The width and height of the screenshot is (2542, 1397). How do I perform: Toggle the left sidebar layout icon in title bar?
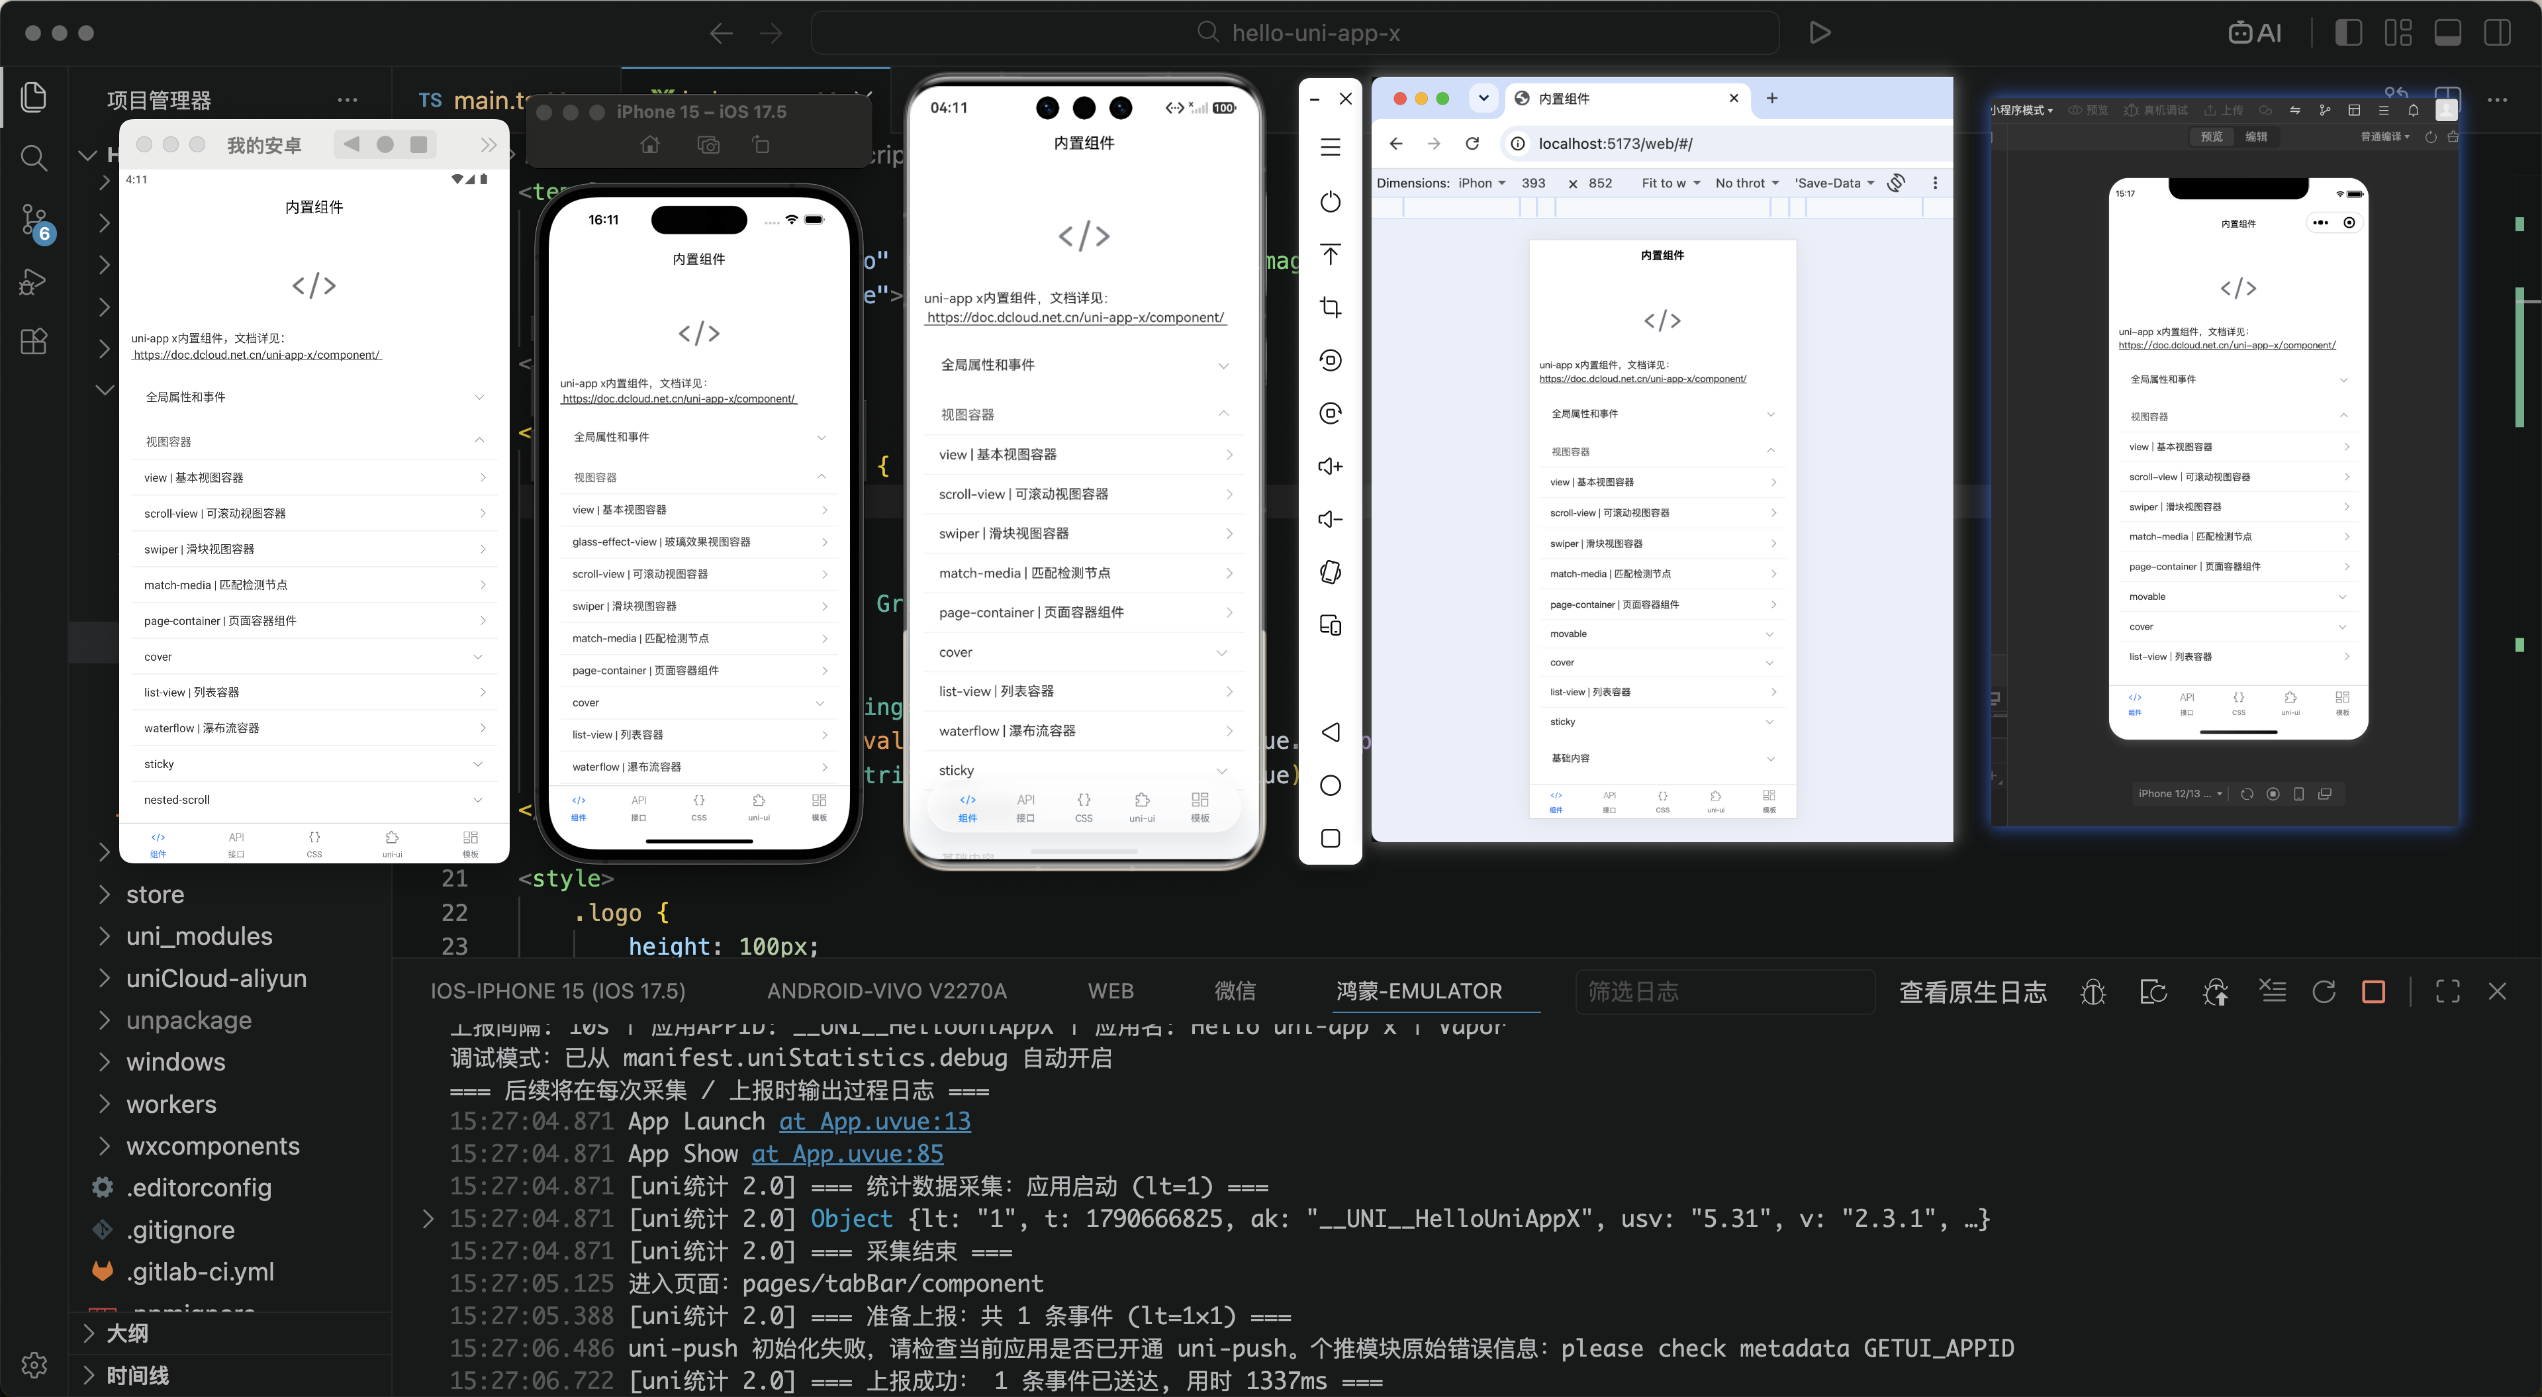2349,32
